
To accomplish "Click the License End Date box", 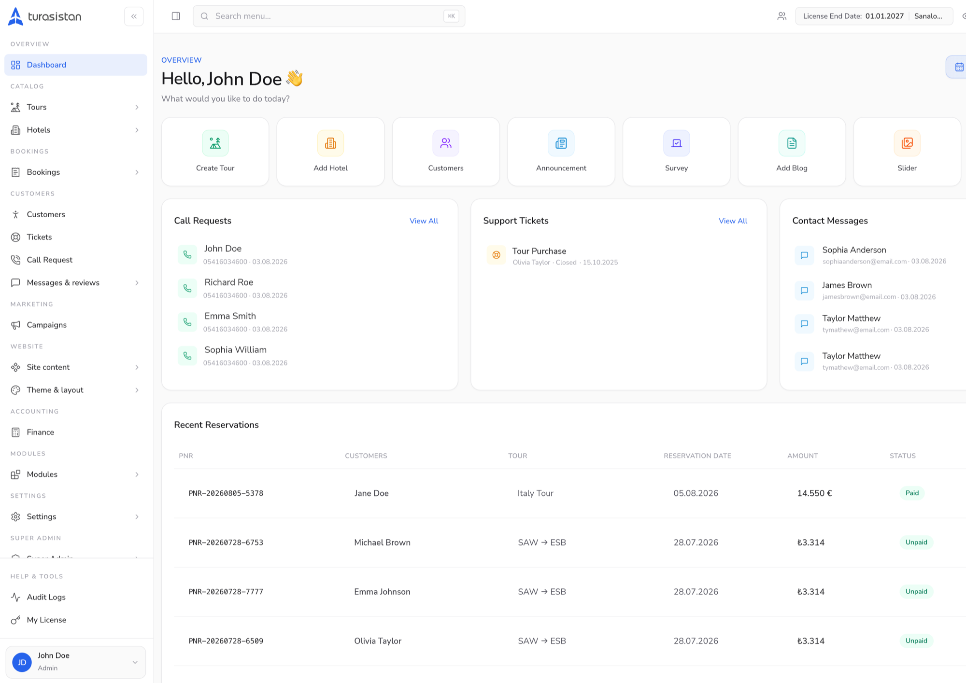I will click(x=874, y=16).
